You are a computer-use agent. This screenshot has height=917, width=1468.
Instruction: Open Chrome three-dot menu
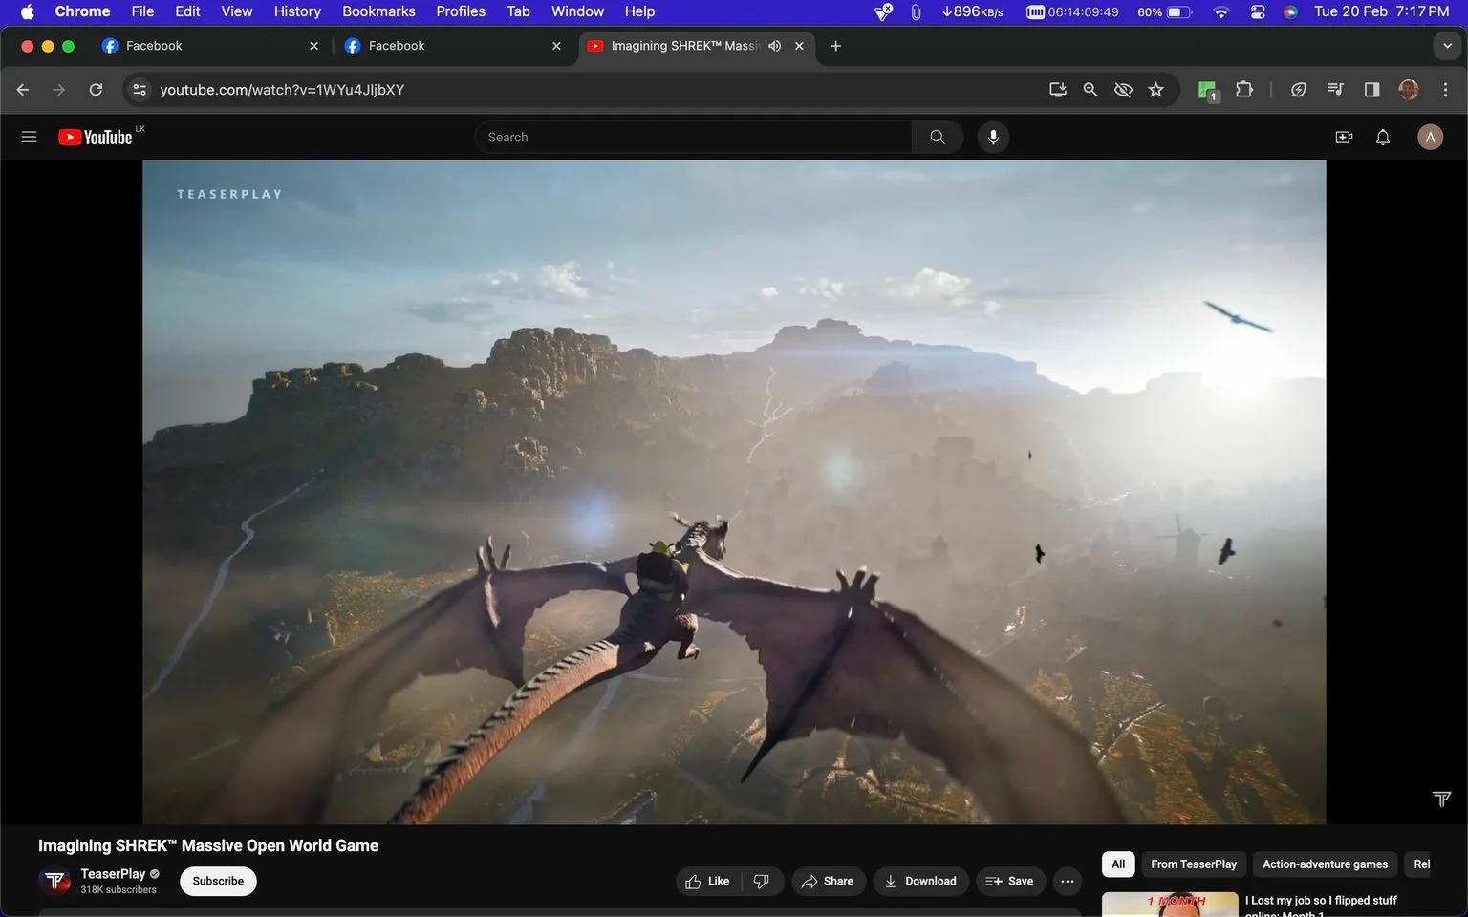[1445, 89]
